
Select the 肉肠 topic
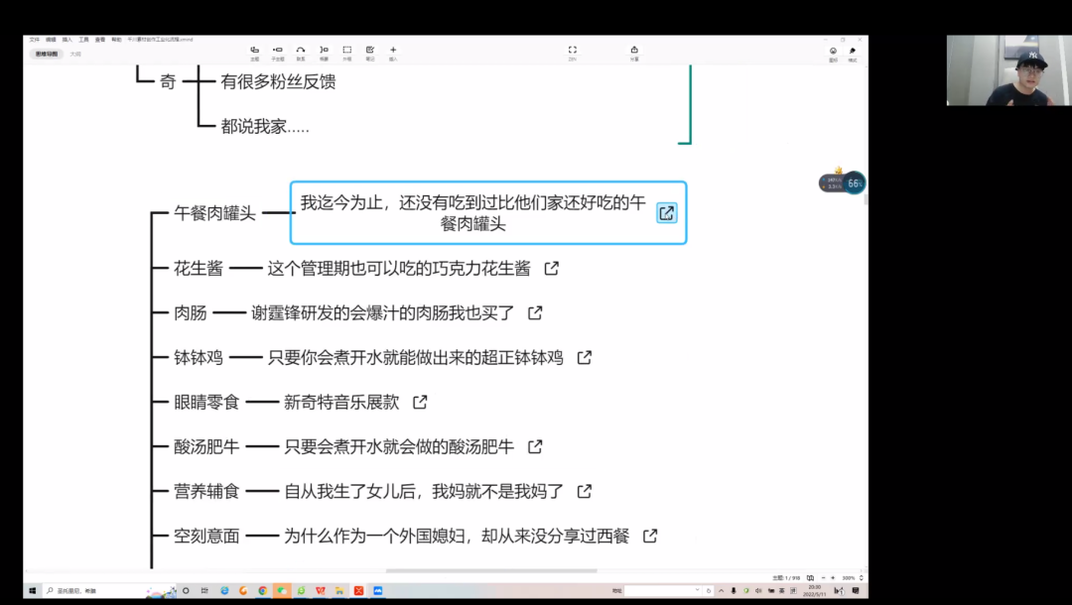pyautogui.click(x=190, y=312)
